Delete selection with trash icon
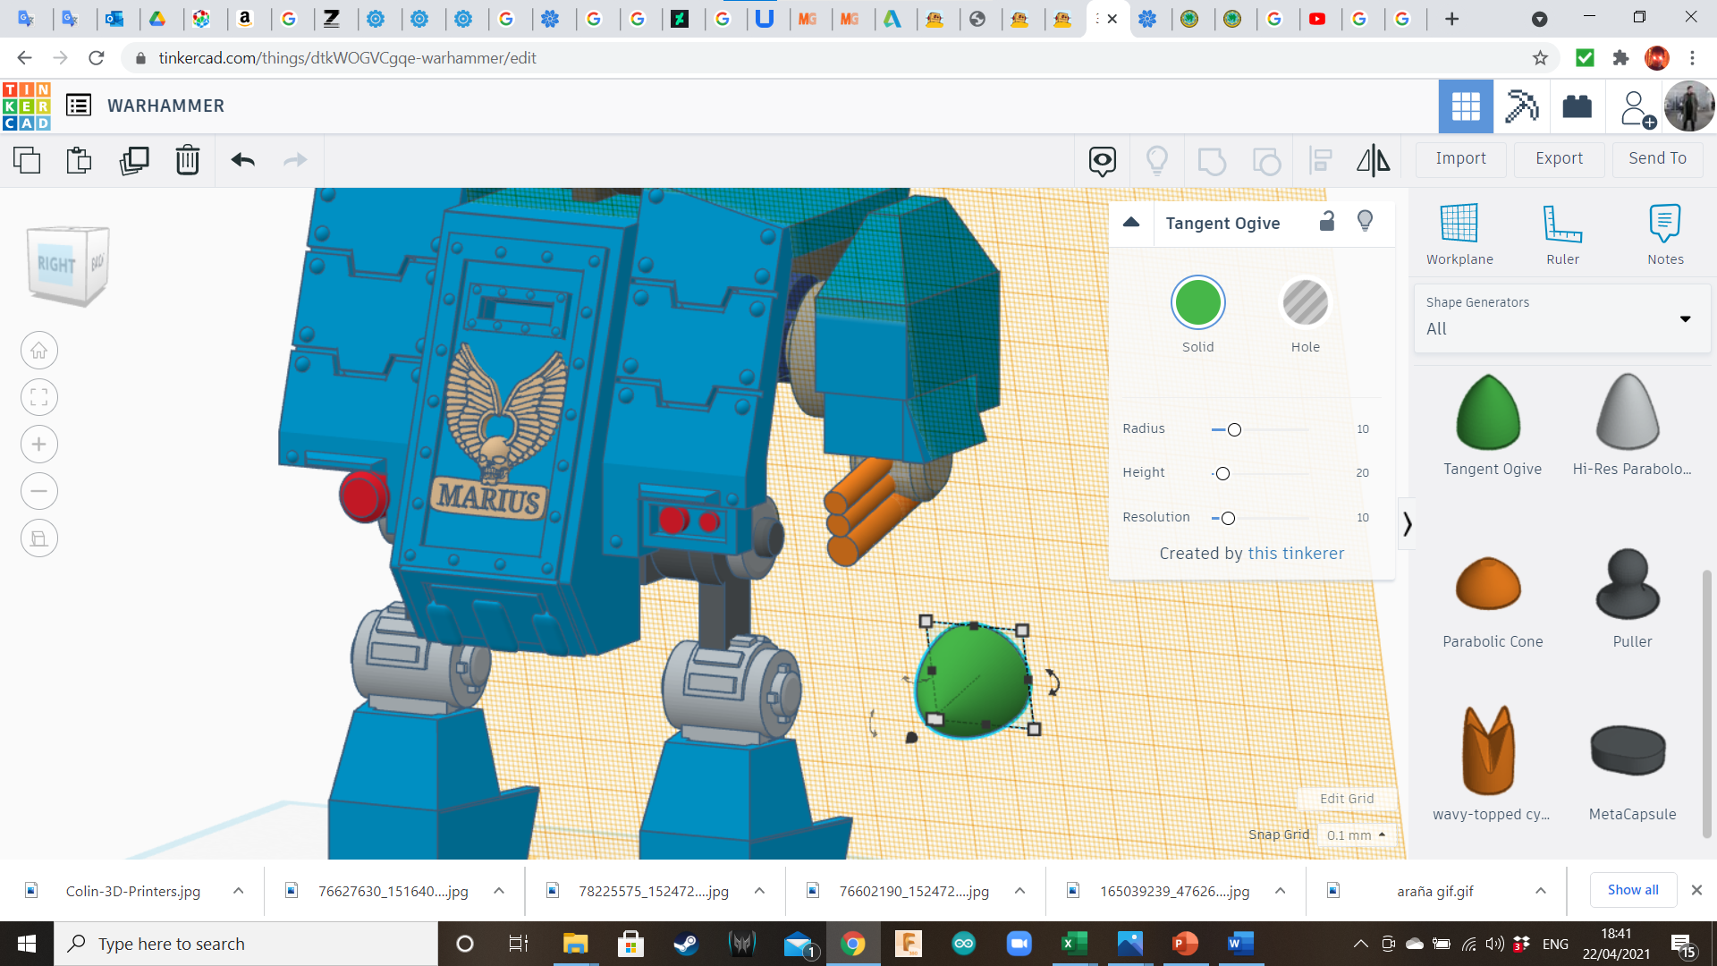1717x966 pixels. [x=188, y=160]
